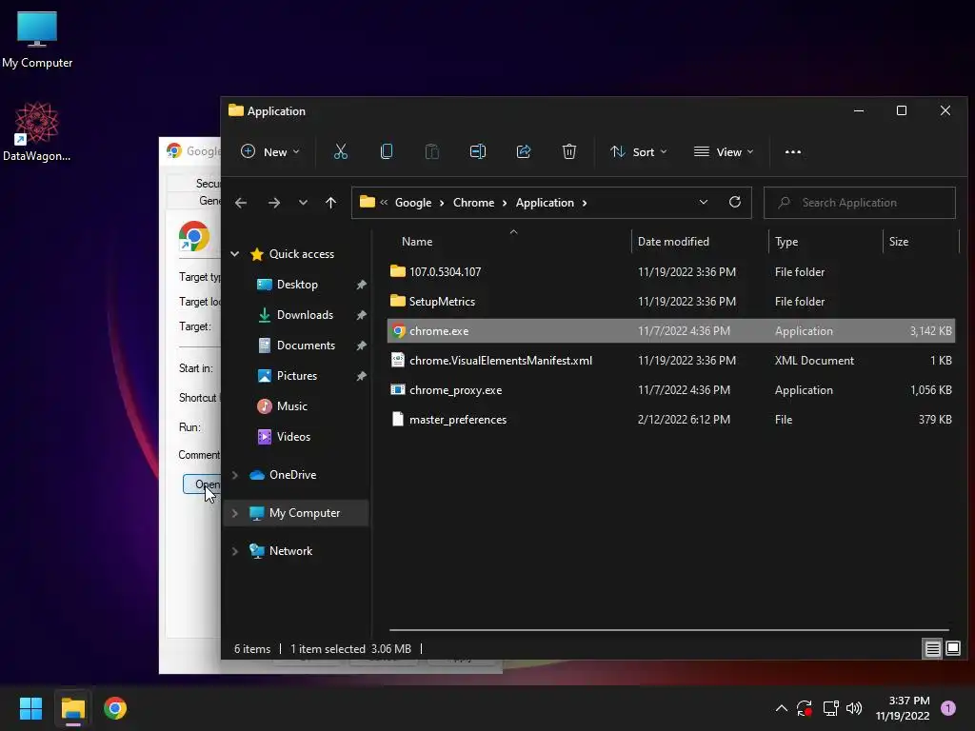Click the Rename icon in toolbar
975x731 pixels.
pyautogui.click(x=478, y=151)
